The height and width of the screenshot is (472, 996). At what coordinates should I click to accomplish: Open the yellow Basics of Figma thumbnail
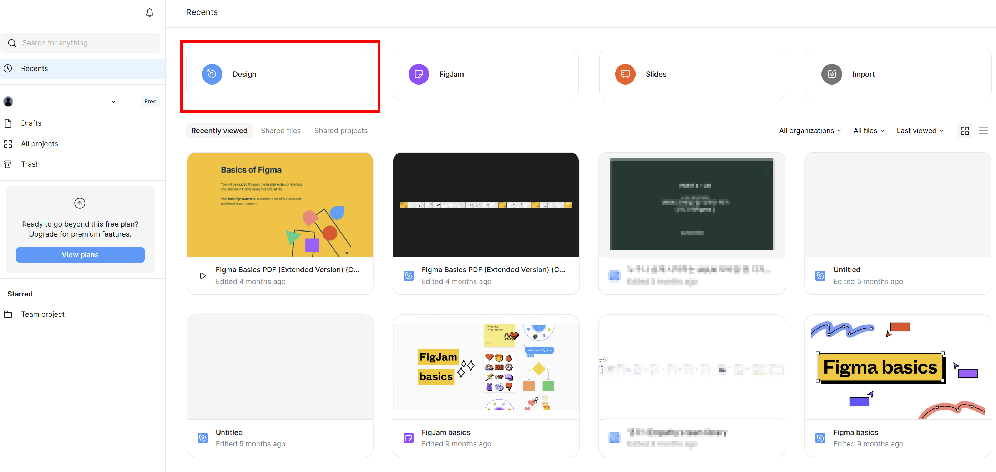[x=280, y=204]
